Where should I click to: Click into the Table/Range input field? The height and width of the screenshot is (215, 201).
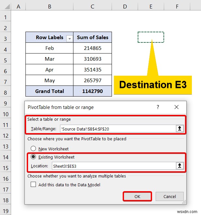pyautogui.click(x=118, y=129)
